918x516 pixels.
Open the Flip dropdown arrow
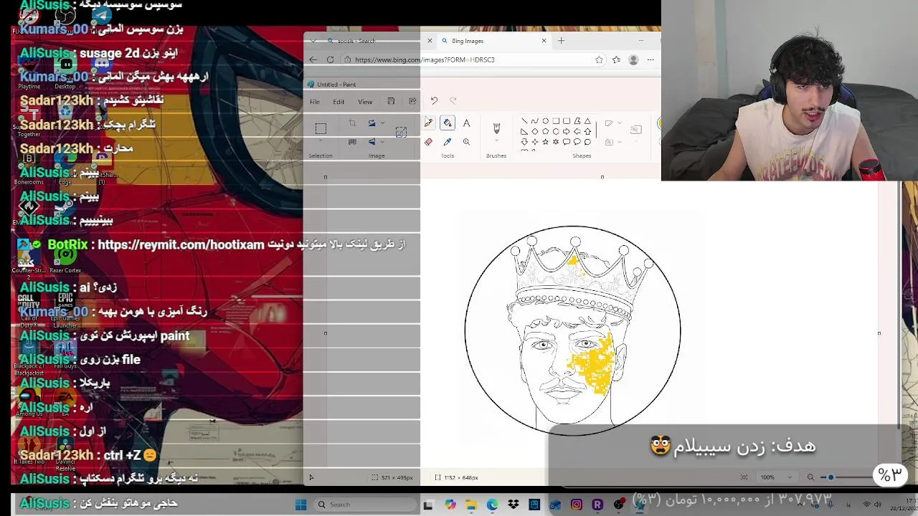383,142
